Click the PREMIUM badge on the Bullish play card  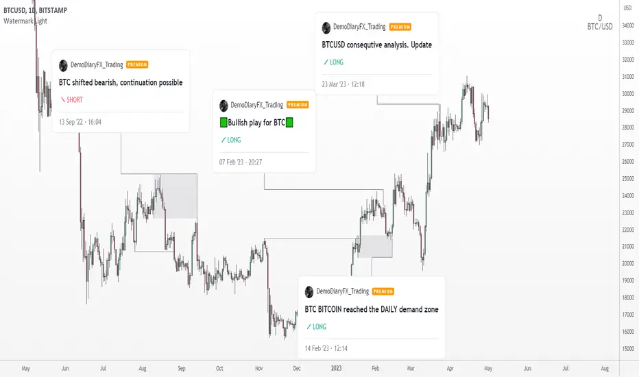298,105
